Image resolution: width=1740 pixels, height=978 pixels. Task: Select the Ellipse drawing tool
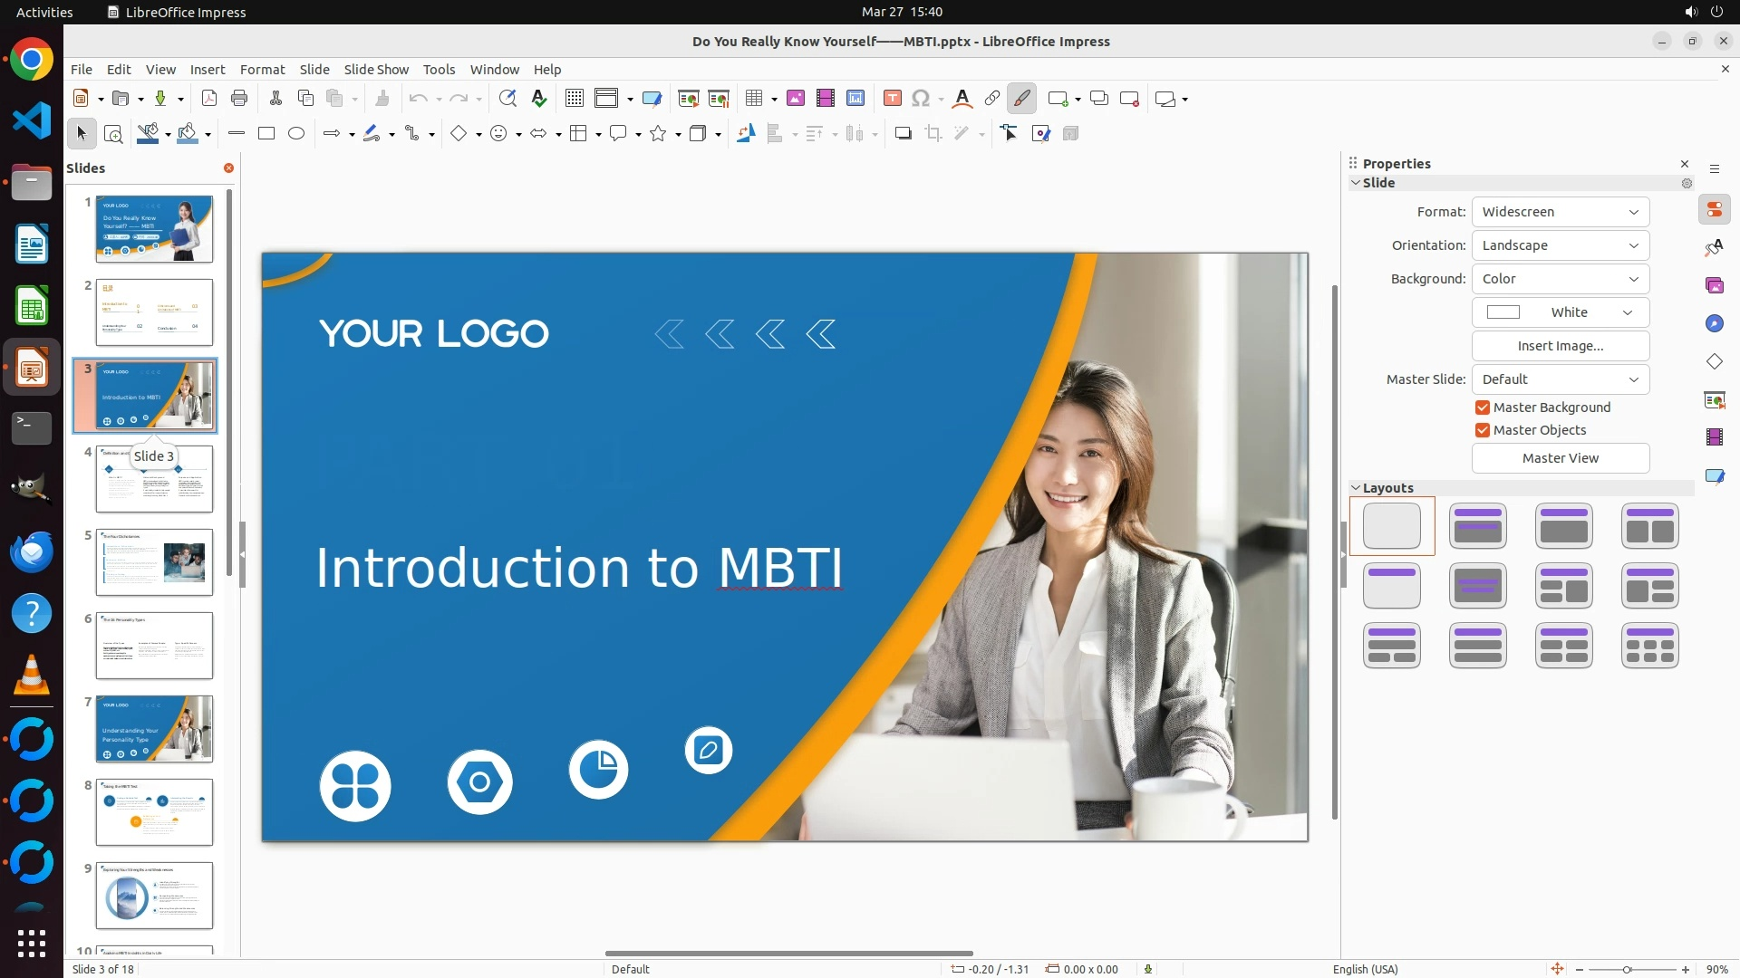pos(296,134)
